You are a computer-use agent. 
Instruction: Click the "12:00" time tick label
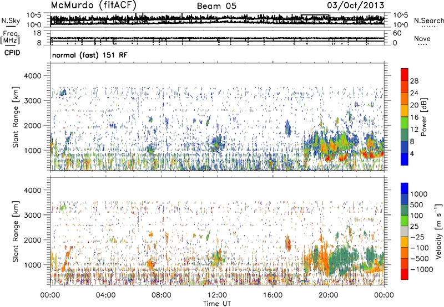point(217,295)
